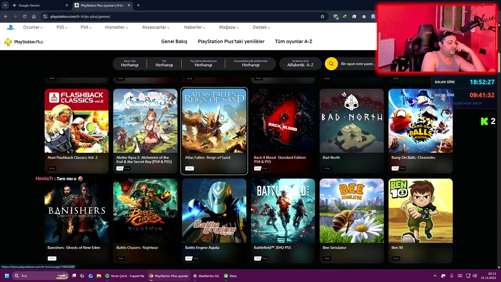The image size is (501, 282).
Task: Close the Google Gemini tab
Action: 67,5
